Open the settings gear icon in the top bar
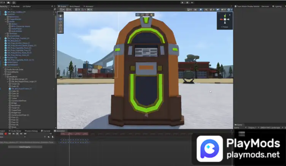The width and height of the screenshot is (286, 166). [x=14, y=3]
